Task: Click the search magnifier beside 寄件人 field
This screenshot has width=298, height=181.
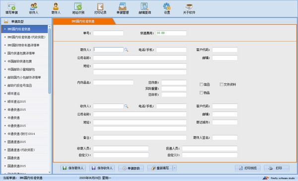Action: [x=126, y=50]
